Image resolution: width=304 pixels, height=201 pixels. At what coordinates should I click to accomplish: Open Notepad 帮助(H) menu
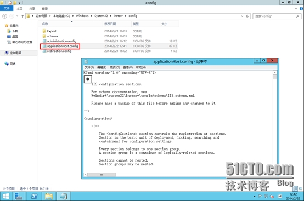click(x=141, y=67)
